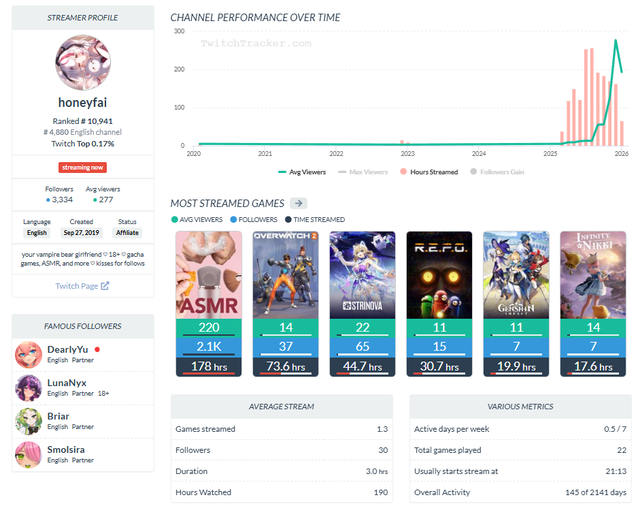Click the Affiliate status tag
Screen dimensions: 638x506
127,233
